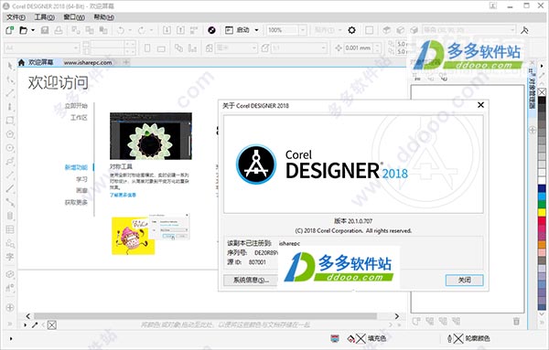Viewport: 549px width, 350px height.
Task: Select the Table tool in toolbox
Action: coord(10,229)
